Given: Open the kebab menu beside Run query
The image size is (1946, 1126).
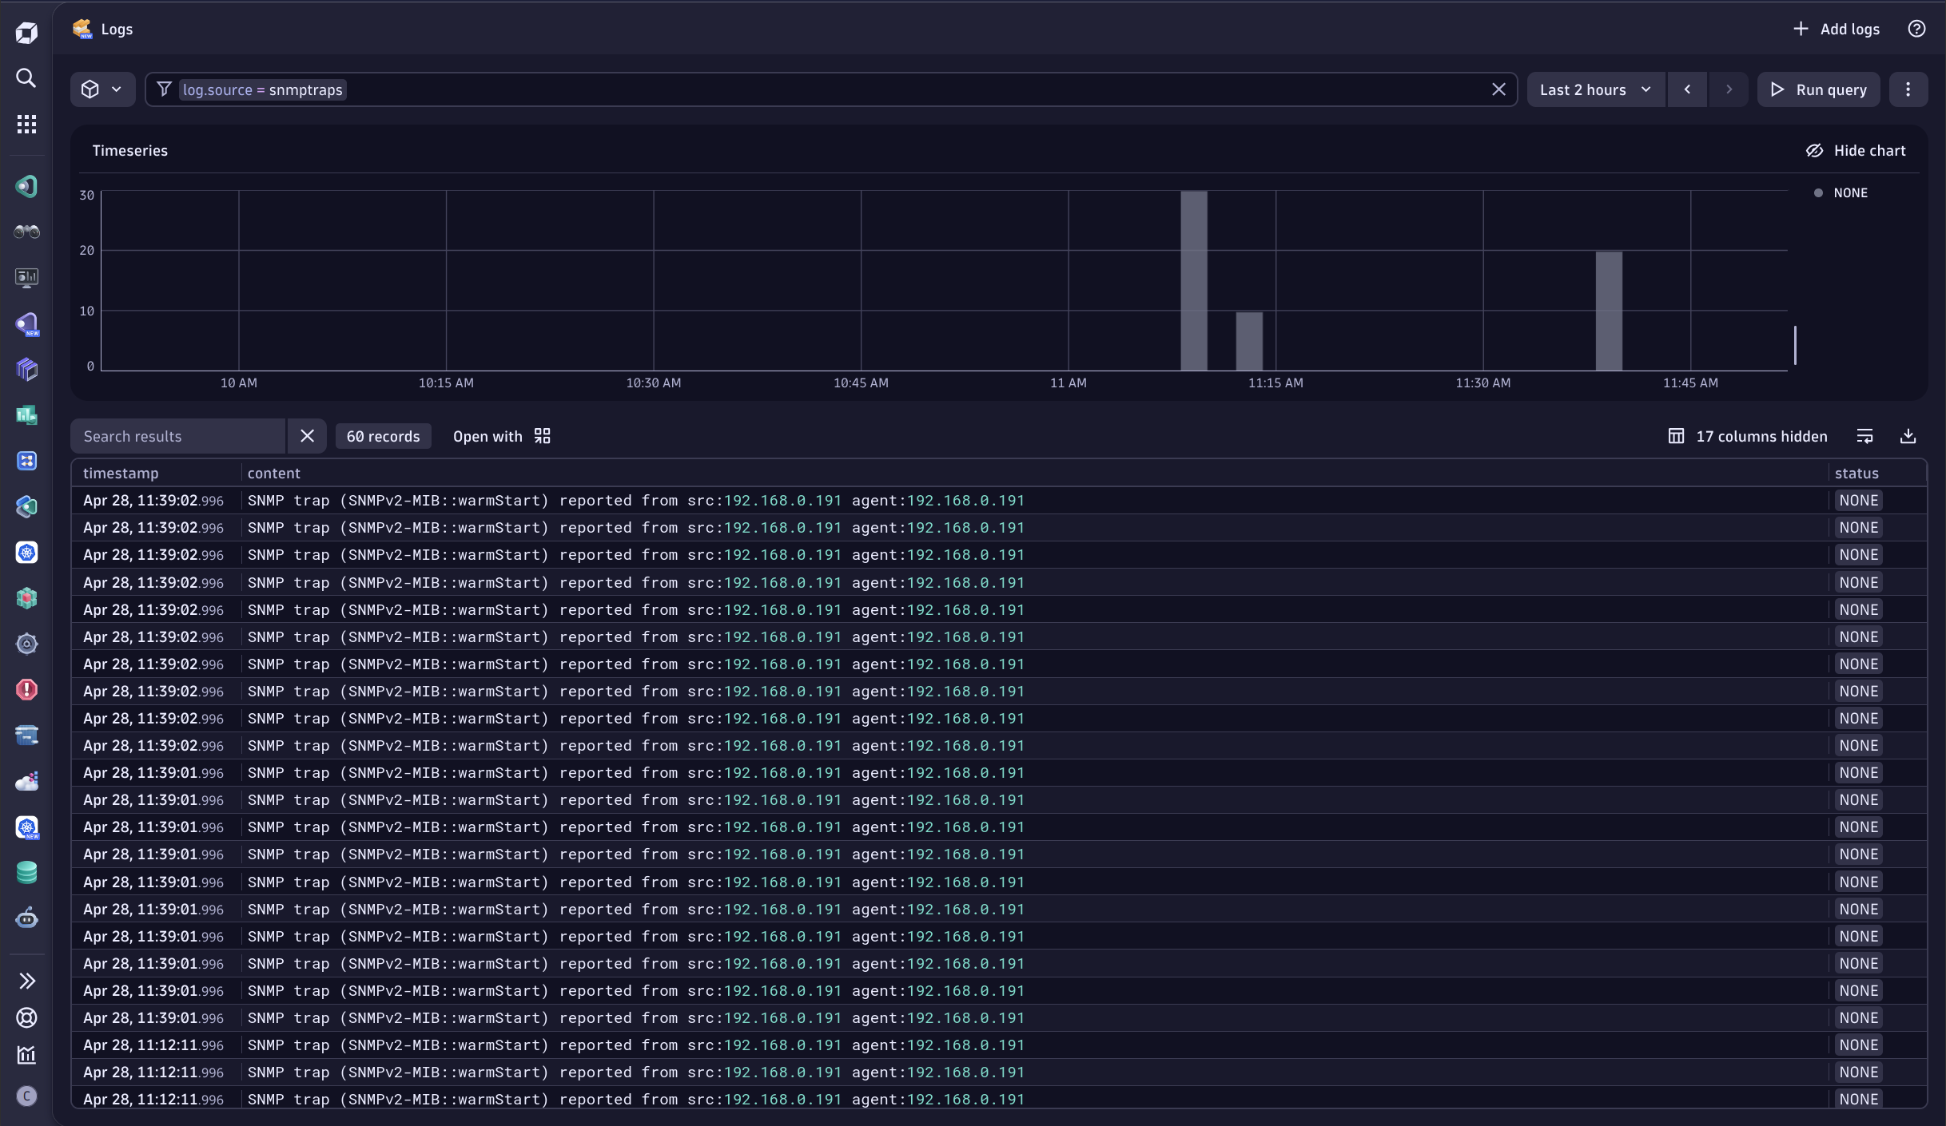Looking at the screenshot, I should coord(1908,89).
